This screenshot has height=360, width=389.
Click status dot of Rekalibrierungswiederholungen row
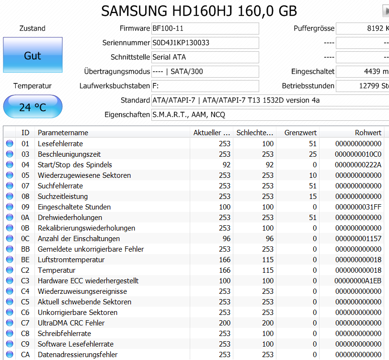10,228
